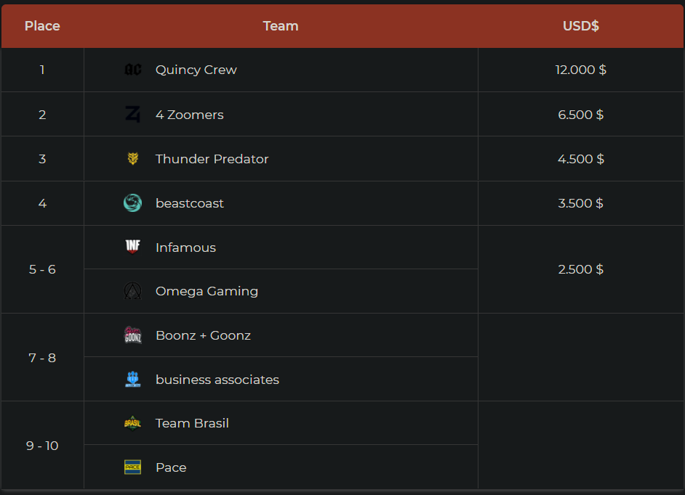Open the Thunder Predator team link

[212, 159]
